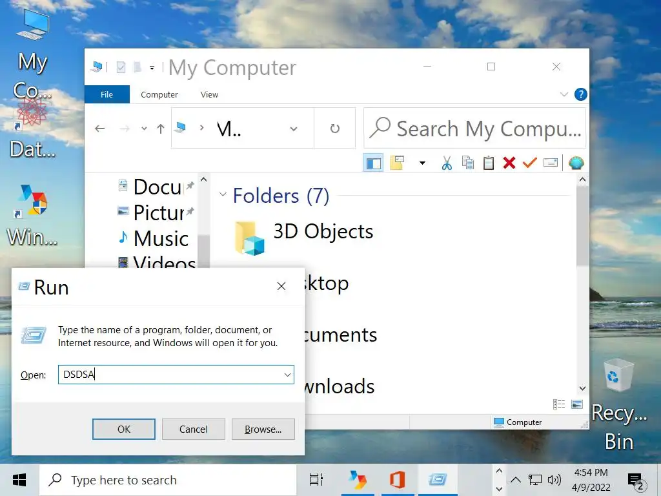Select Music in the navigation pane
Image resolution: width=661 pixels, height=496 pixels.
(x=154, y=238)
